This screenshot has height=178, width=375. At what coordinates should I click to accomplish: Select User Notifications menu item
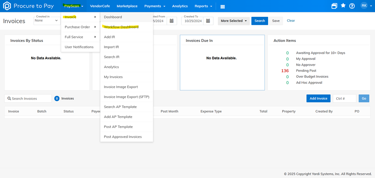tap(80, 47)
